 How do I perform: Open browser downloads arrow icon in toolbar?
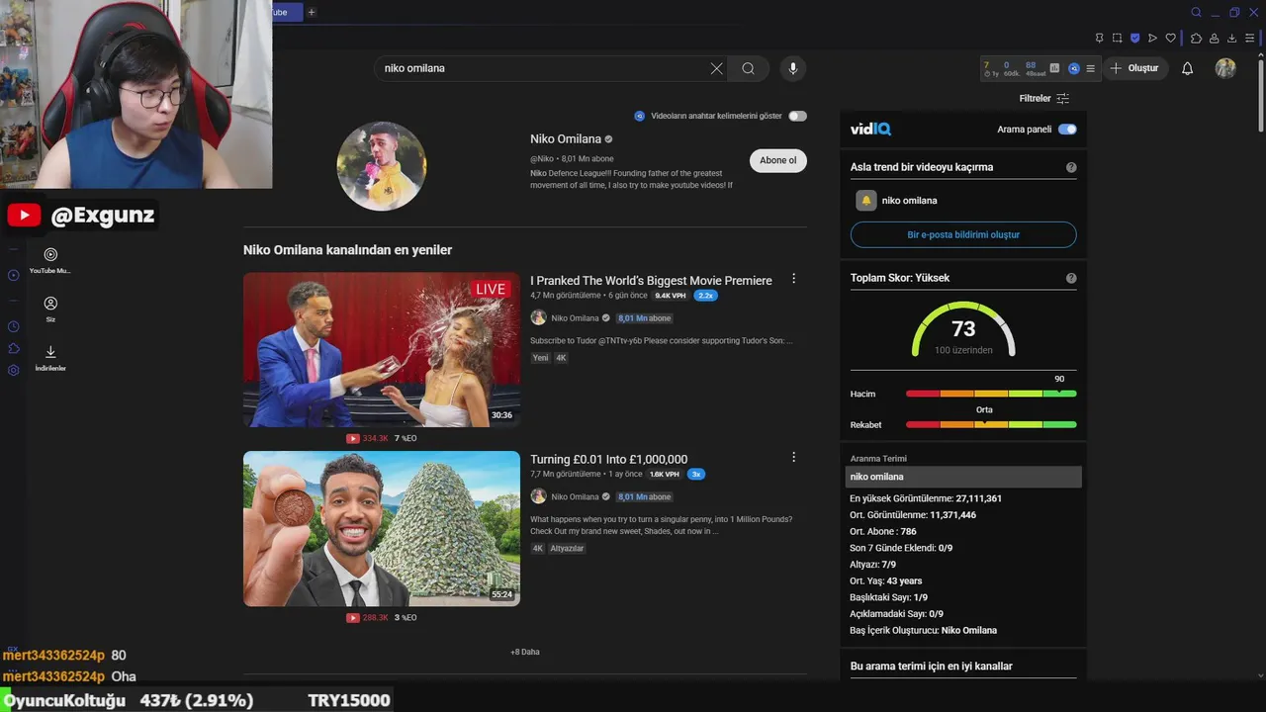tap(1232, 39)
